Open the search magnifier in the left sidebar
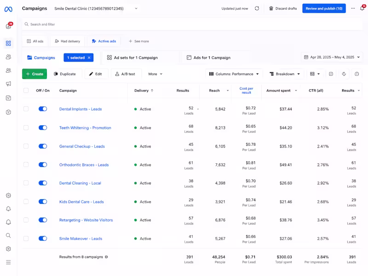The height and width of the screenshot is (276, 368). (8, 236)
